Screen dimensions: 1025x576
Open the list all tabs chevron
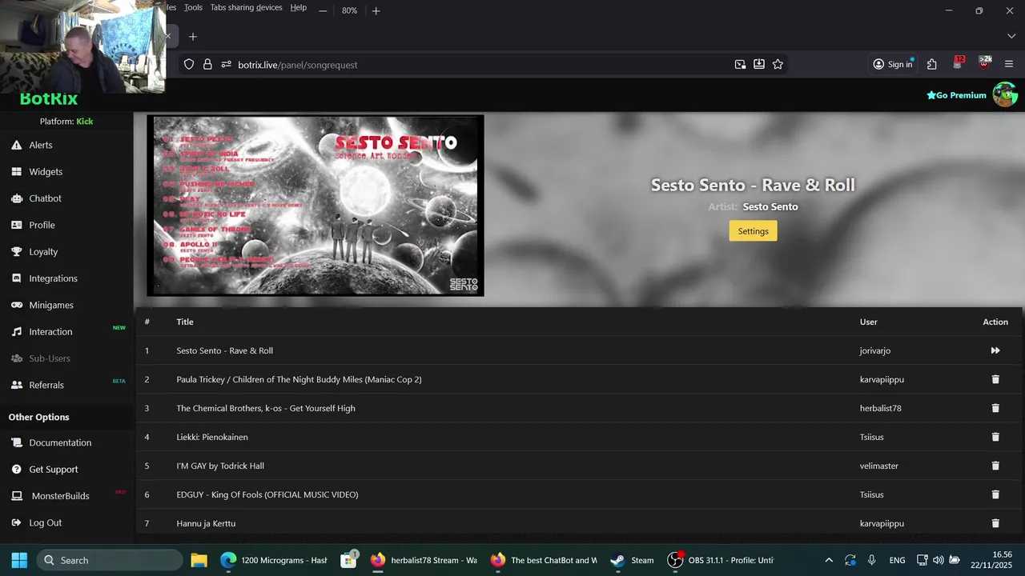pyautogui.click(x=1011, y=36)
